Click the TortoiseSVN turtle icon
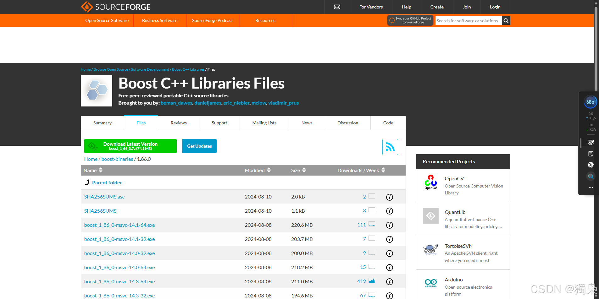Screen dimensions: 599x299 pos(430,249)
